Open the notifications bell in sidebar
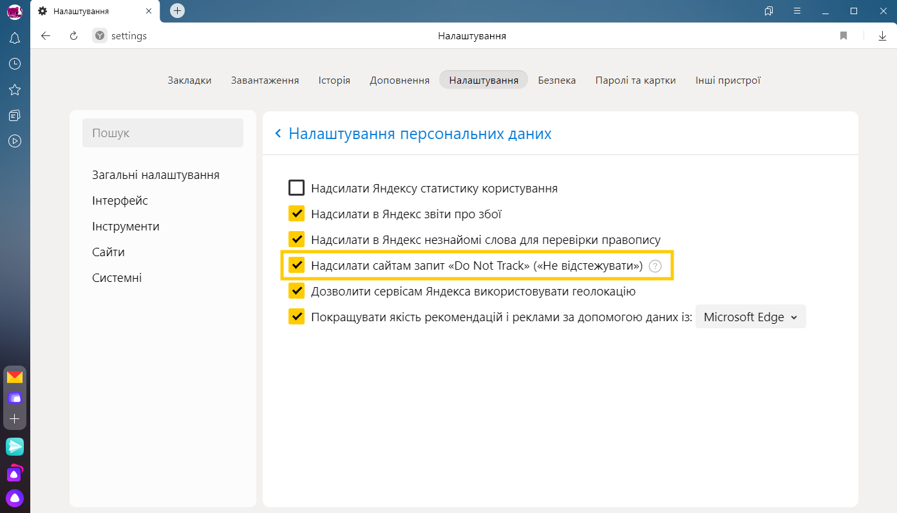897x513 pixels. pos(14,38)
